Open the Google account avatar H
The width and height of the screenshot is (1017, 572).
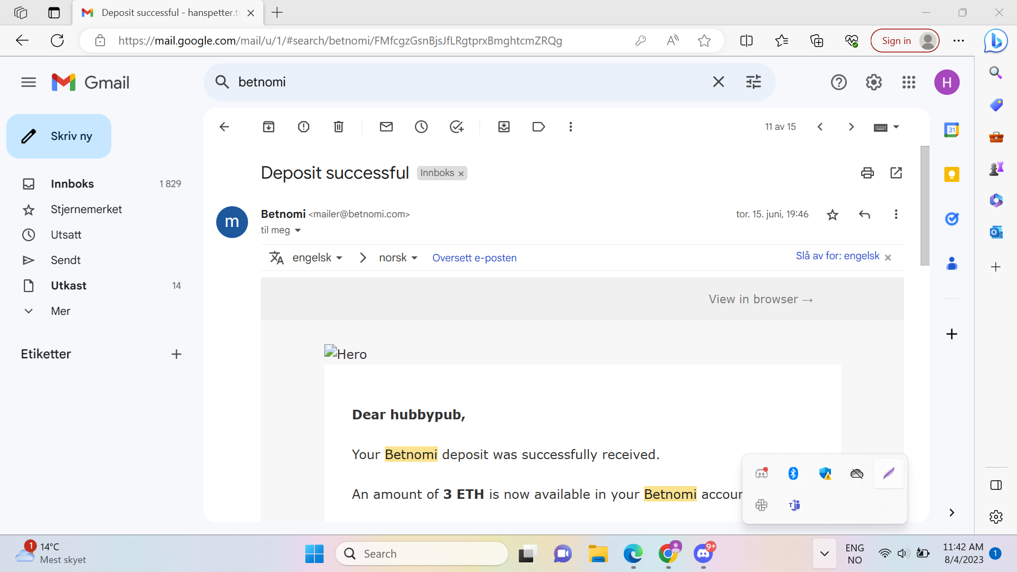click(x=947, y=82)
